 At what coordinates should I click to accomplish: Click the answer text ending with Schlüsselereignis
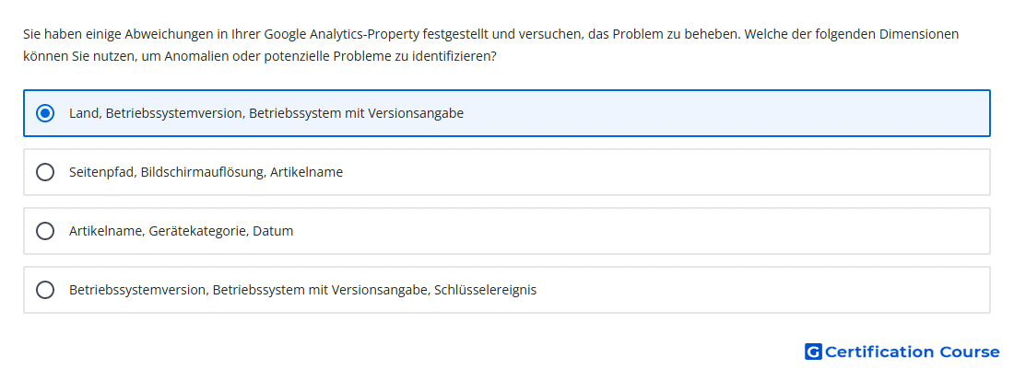click(x=302, y=290)
